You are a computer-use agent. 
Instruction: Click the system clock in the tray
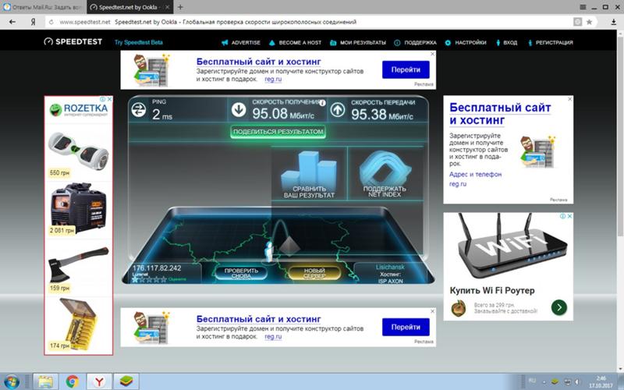pos(601,381)
